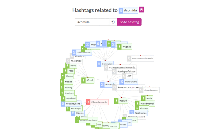Click the #recipe hashtag node
The image size is (201, 134).
coord(69,82)
